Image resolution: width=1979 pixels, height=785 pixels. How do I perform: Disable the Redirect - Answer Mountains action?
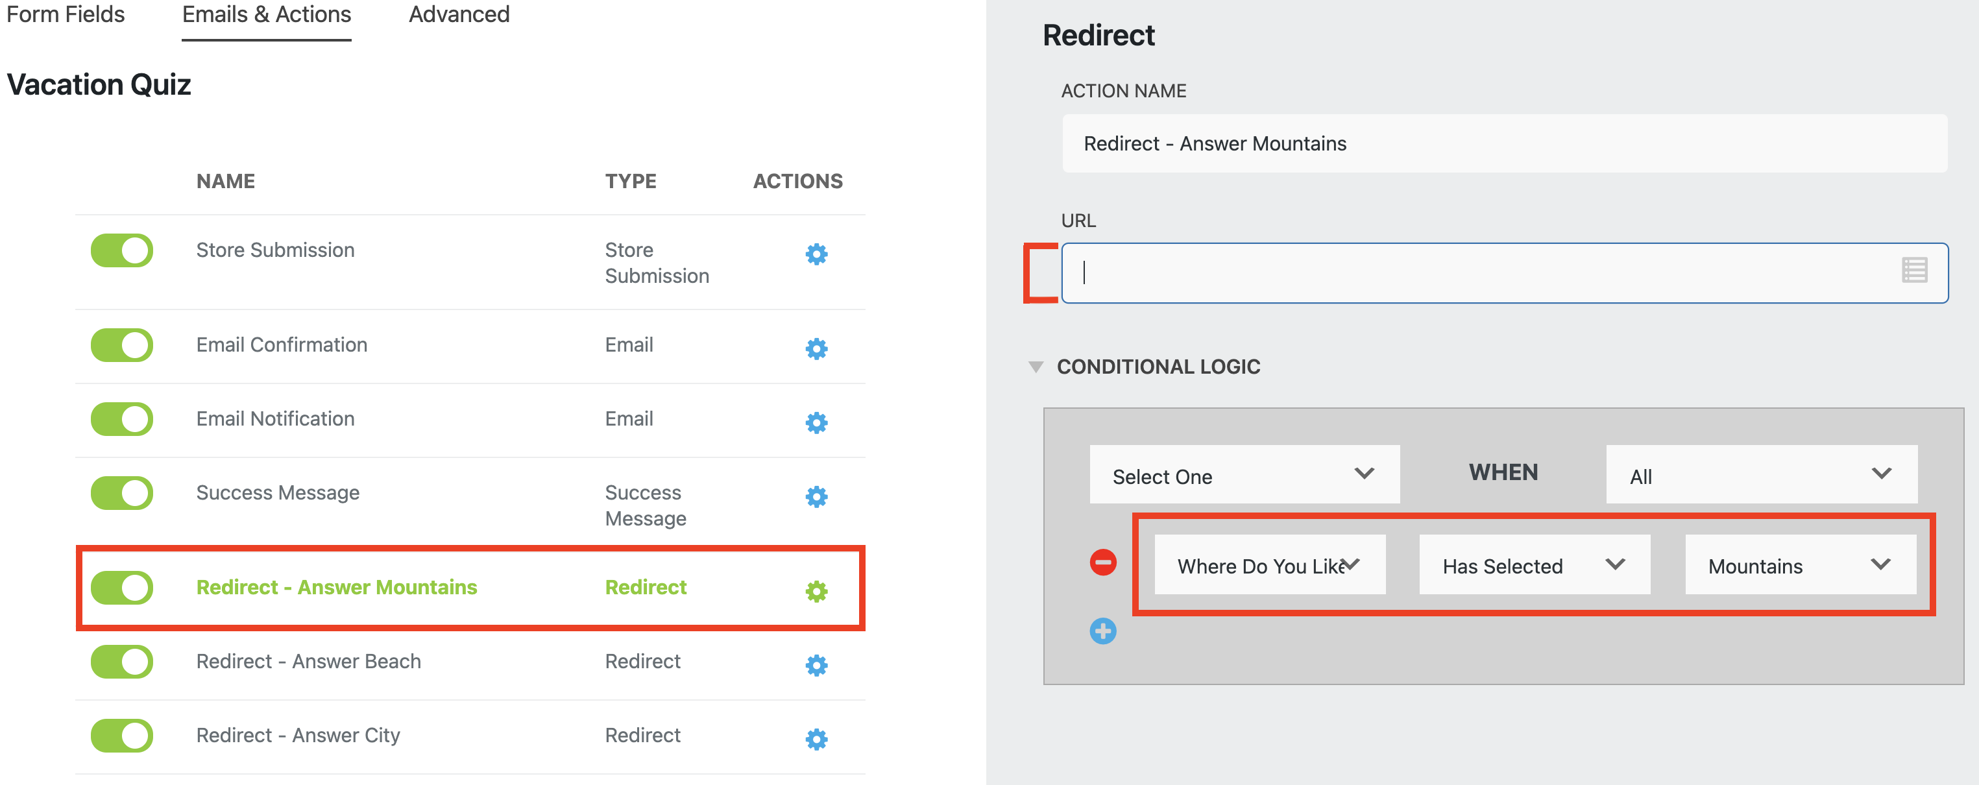click(x=121, y=588)
